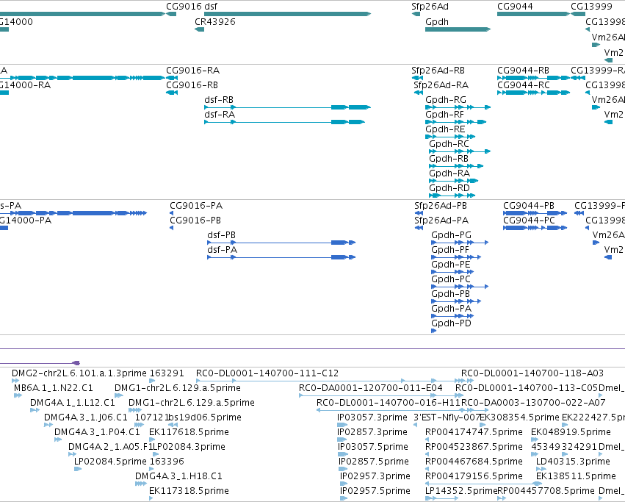Viewport: 625px width, 502px height.
Task: Select the Gpdh-RE transcript label
Action: [x=445, y=129]
